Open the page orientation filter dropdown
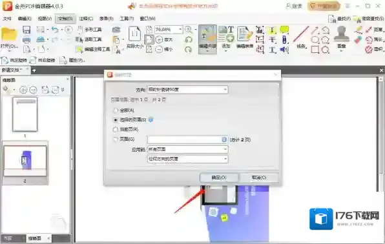This screenshot has height=244, width=385. (187, 159)
